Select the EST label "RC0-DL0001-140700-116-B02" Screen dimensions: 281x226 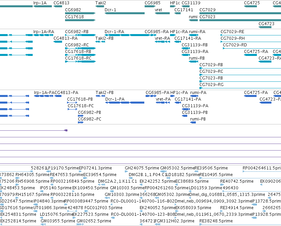(143, 201)
